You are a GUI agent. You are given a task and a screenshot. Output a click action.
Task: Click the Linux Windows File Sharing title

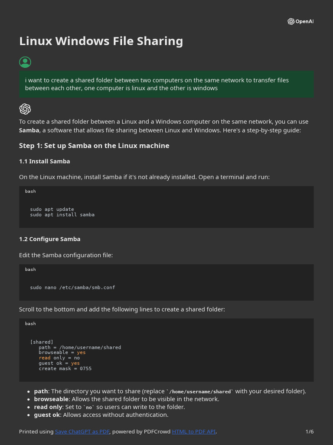[101, 41]
